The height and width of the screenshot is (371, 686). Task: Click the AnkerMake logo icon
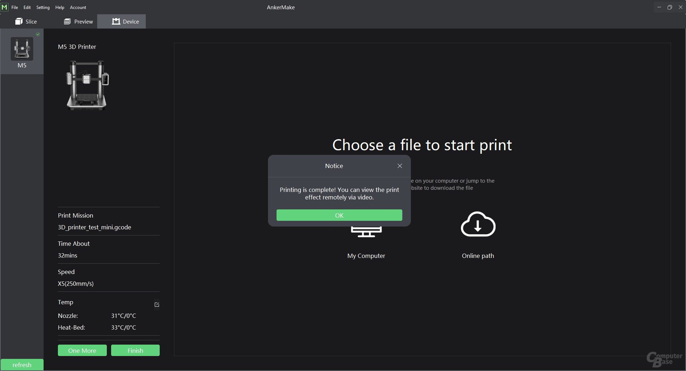[4, 7]
